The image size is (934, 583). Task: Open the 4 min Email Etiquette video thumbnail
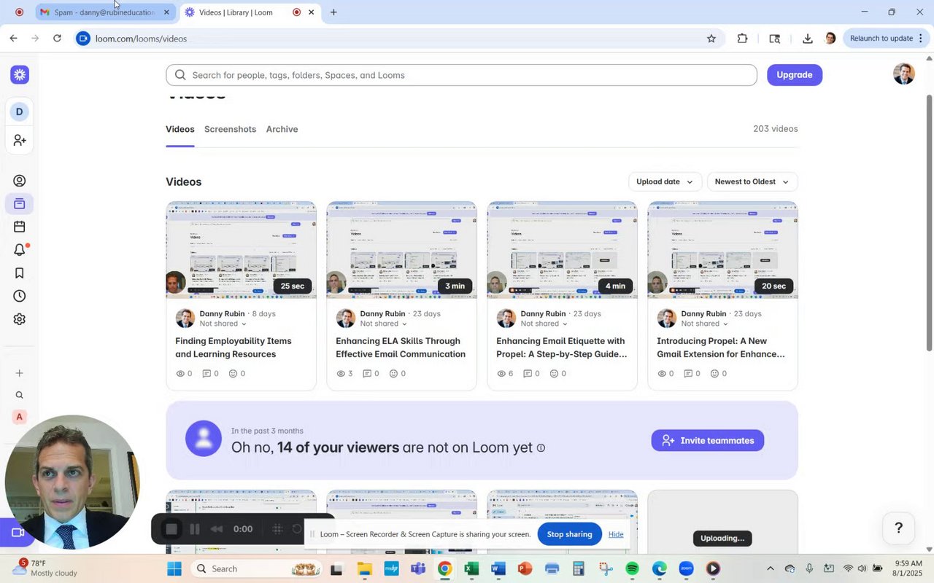(x=562, y=250)
